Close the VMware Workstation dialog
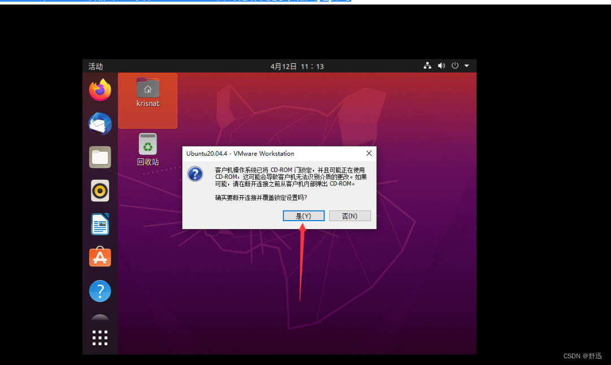 point(369,153)
